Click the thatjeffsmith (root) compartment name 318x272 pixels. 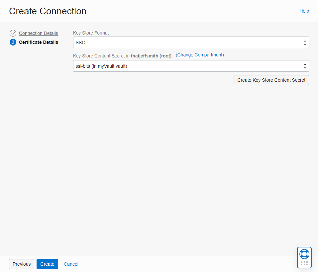click(x=151, y=56)
